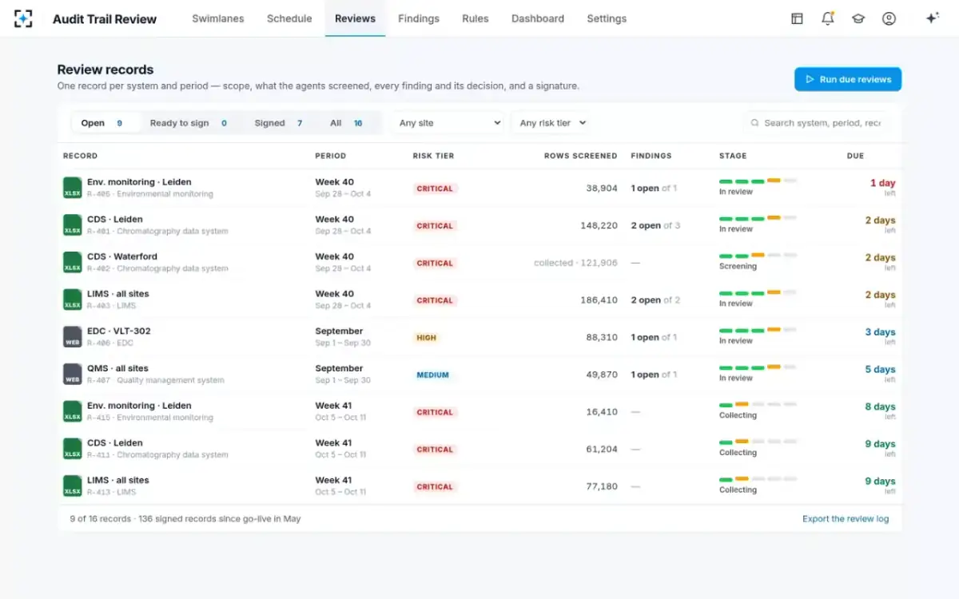Image resolution: width=959 pixels, height=599 pixels.
Task: Show All 16 records
Action: pos(347,123)
